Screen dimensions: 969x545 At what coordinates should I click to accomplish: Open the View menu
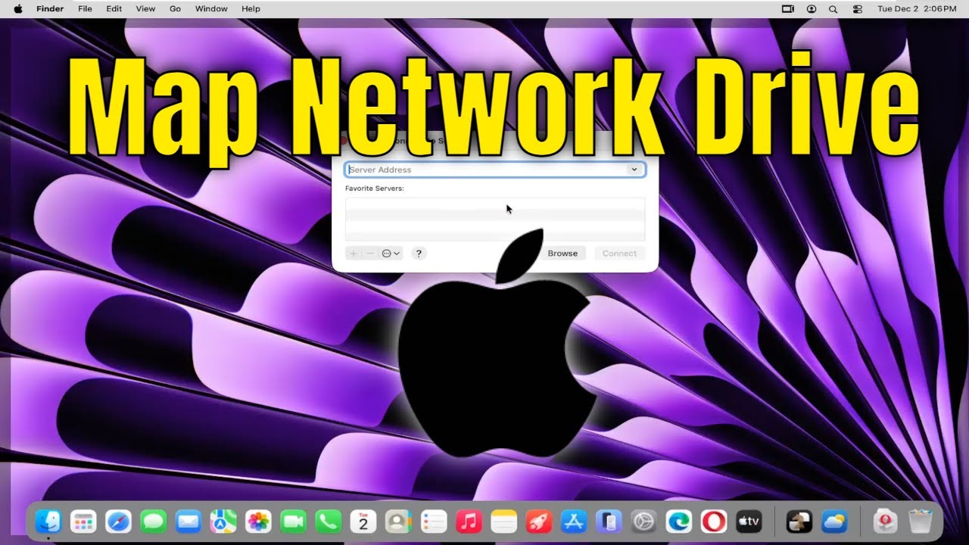coord(145,9)
